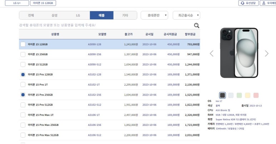
Task: Click the phone model search field
Action: tap(106, 25)
